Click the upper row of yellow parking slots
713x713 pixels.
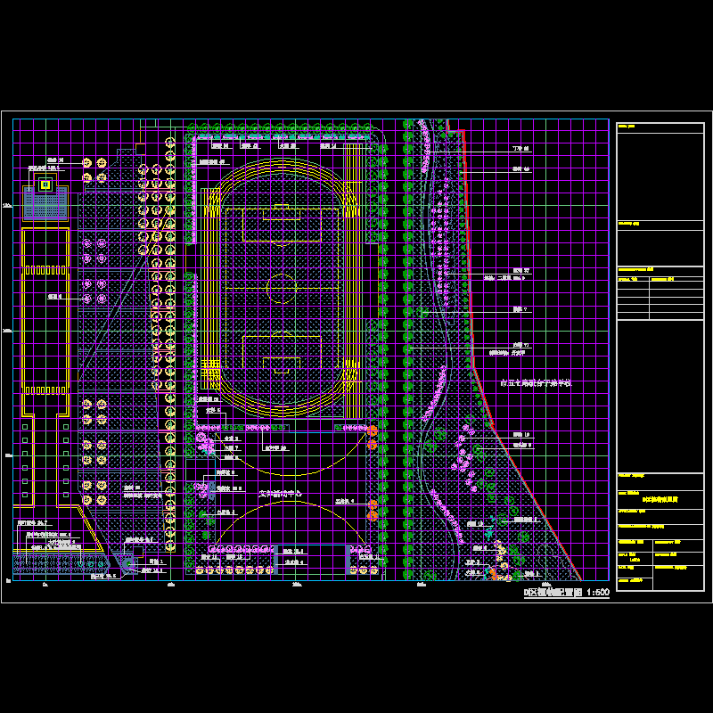45,270
